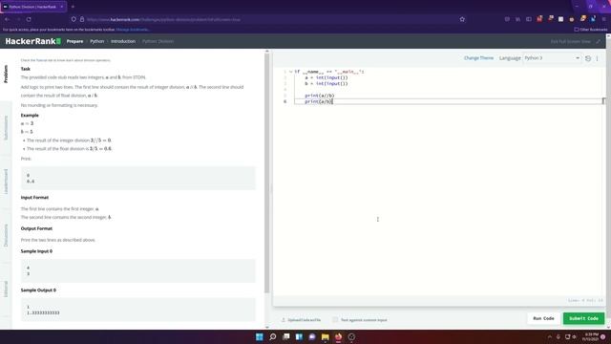Screen dimensions: 611x344
Task: Open the editor three-dot more options menu
Action: tap(597, 58)
